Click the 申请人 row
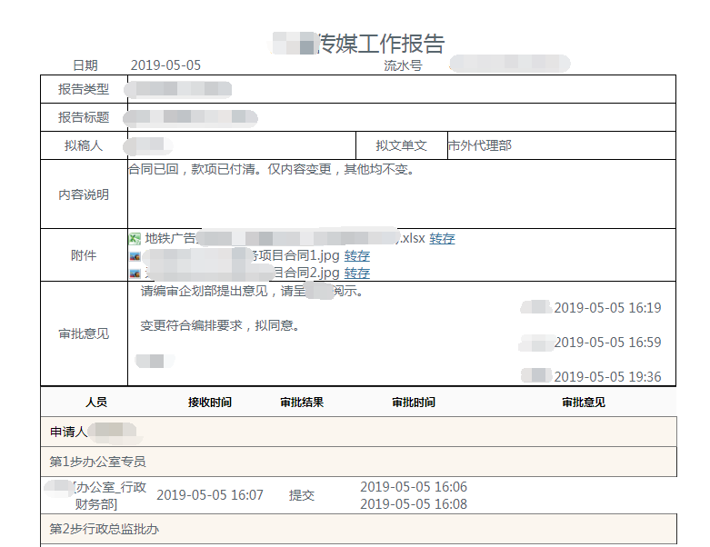Viewport: 710px width, 547px height. pos(358,432)
